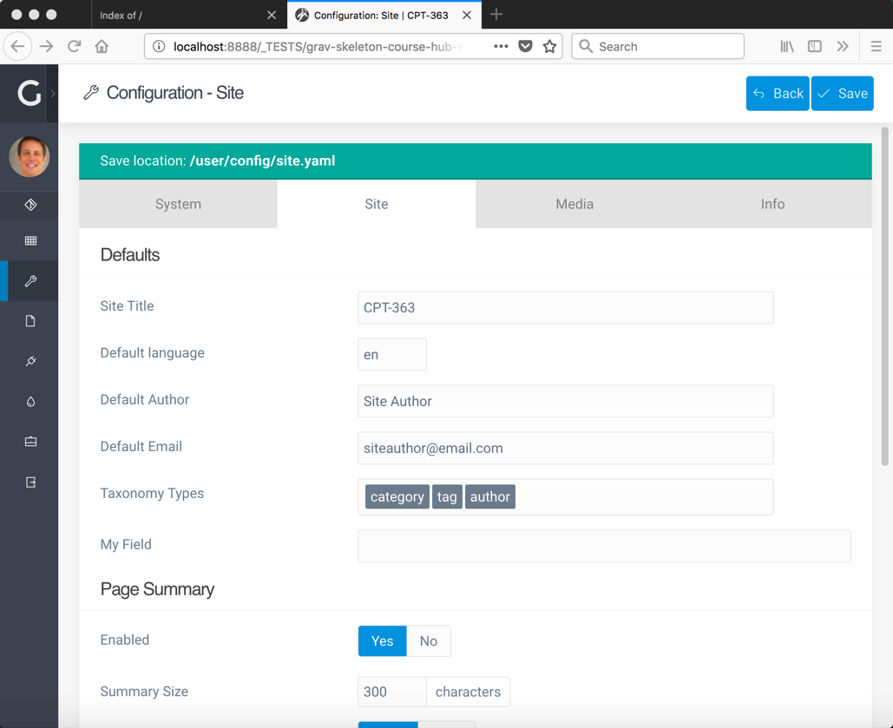Focus the Default Author field
Image resolution: width=893 pixels, height=728 pixels.
(566, 401)
